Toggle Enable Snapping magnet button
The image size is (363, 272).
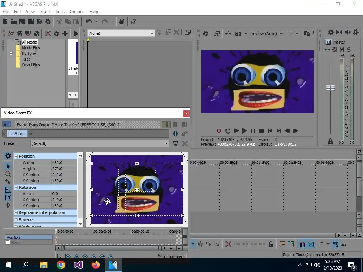click(x=302, y=244)
